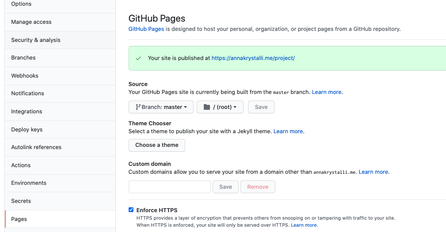Click the Enforce HTTPS label text
This screenshot has height=232, width=446.
(157, 210)
